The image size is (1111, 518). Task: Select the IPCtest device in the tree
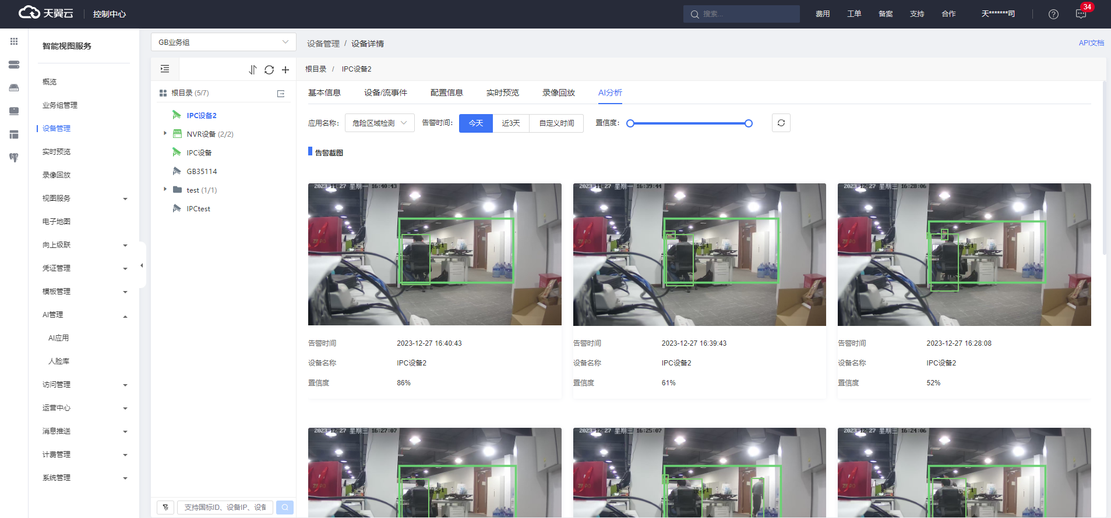[198, 208]
